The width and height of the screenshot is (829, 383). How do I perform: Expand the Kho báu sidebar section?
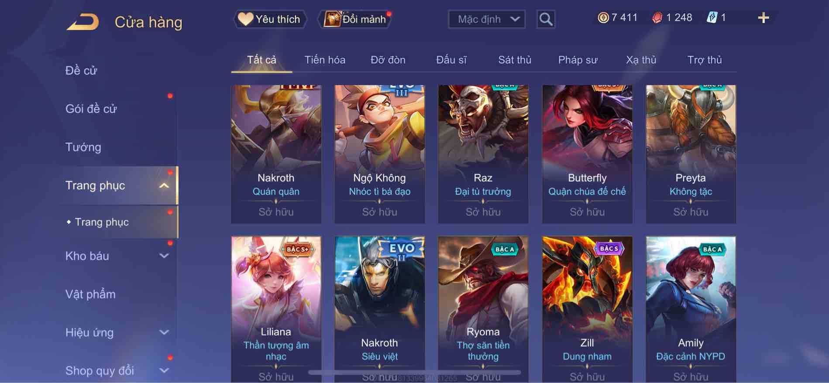(x=164, y=256)
